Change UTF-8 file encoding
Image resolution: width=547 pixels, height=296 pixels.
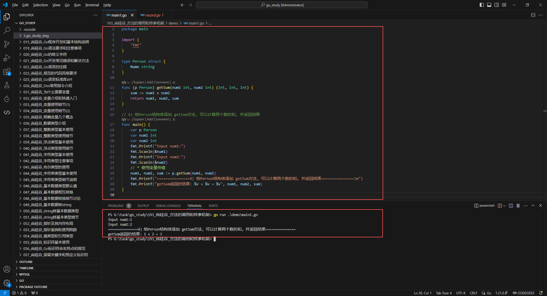pos(461,293)
